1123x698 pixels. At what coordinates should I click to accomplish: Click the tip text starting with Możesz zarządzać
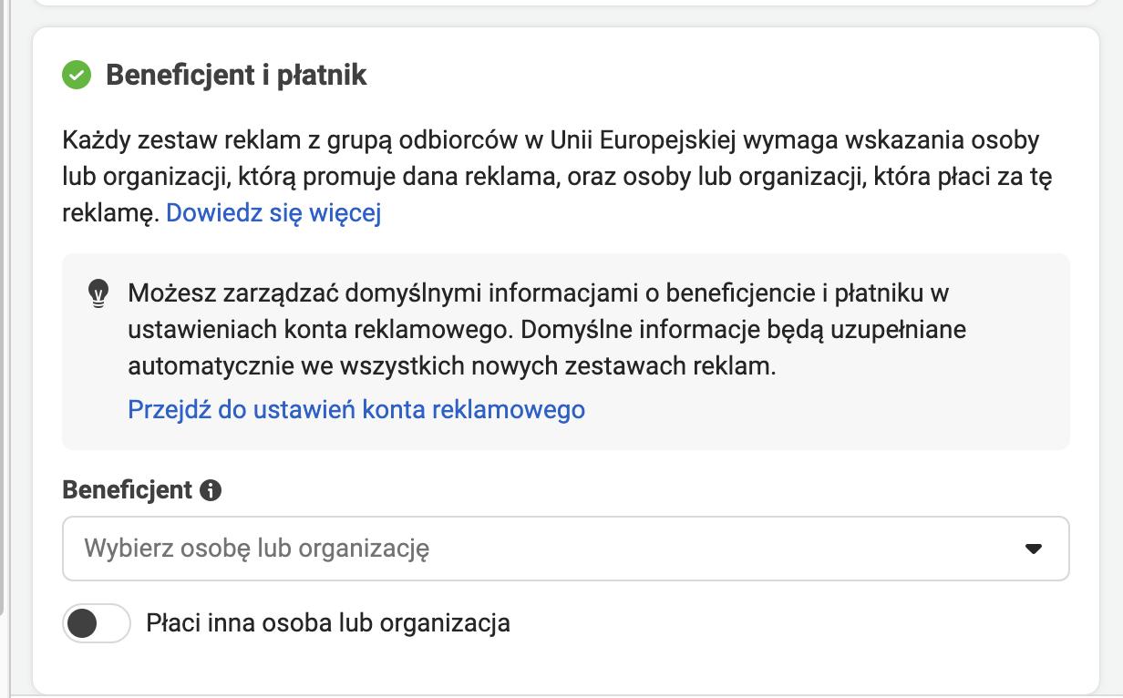pos(538,293)
